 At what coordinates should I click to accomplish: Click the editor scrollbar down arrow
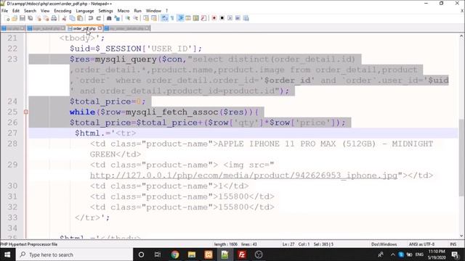click(x=461, y=236)
